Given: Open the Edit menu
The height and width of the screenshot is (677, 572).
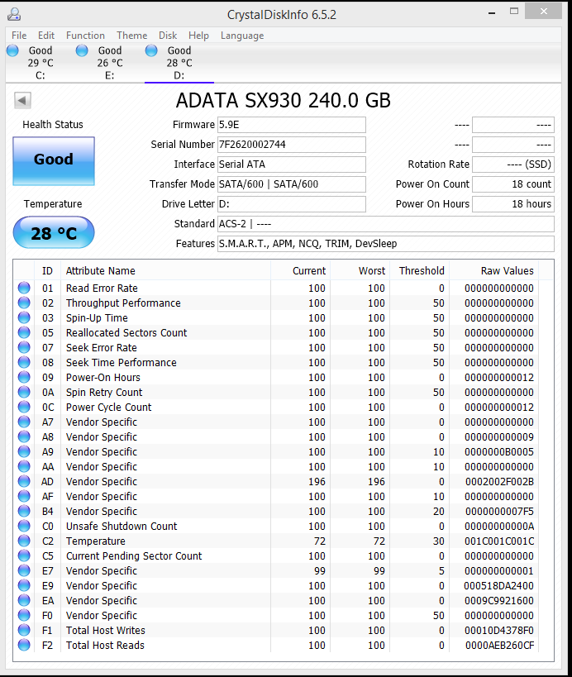Looking at the screenshot, I should pyautogui.click(x=46, y=36).
